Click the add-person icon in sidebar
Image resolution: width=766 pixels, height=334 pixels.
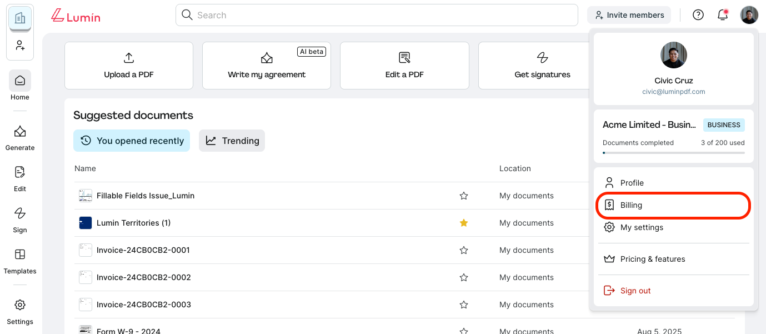[20, 46]
